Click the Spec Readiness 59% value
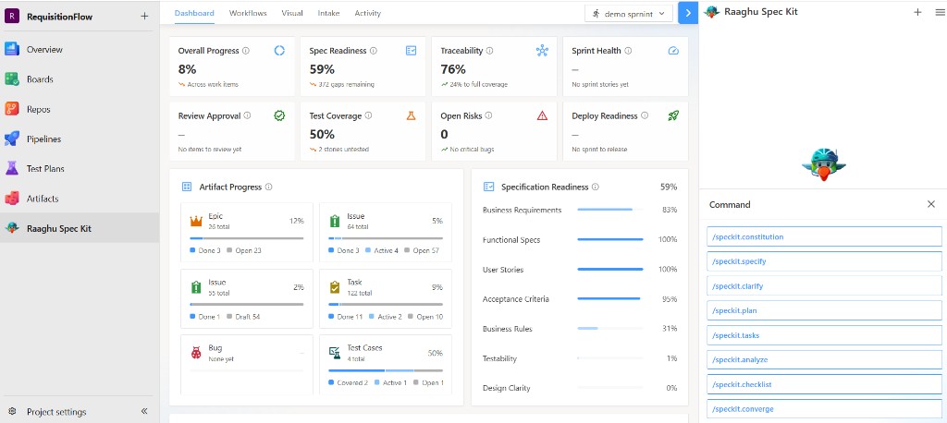The height and width of the screenshot is (423, 947). coord(322,68)
